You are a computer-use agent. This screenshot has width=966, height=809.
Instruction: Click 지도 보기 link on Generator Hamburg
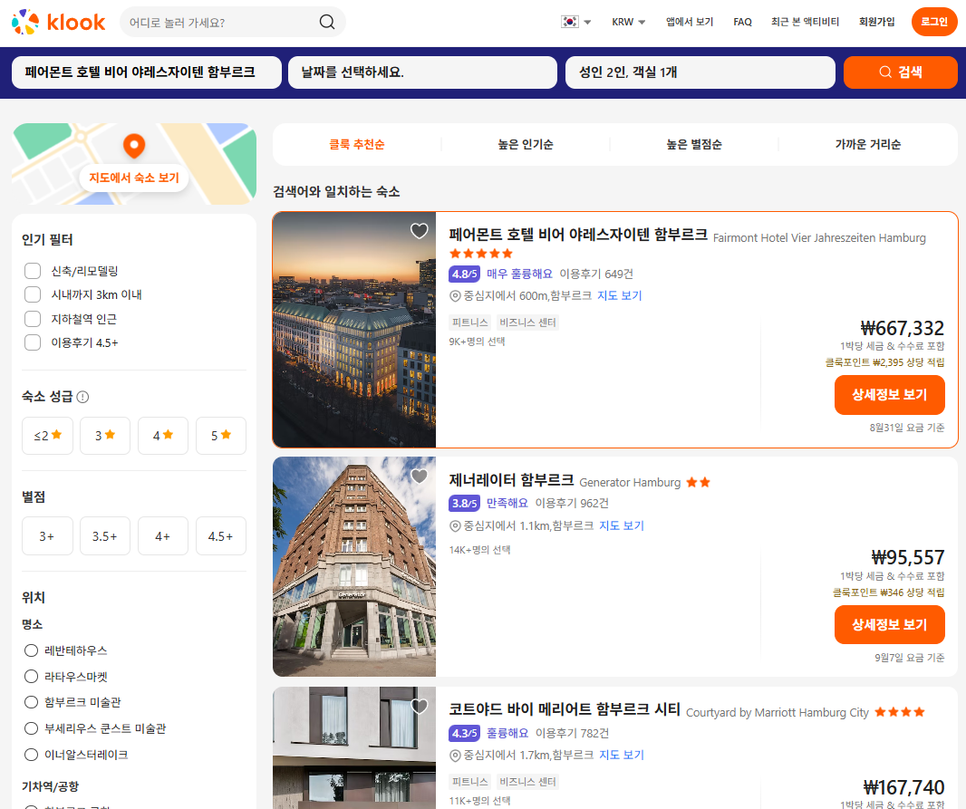coord(621,525)
